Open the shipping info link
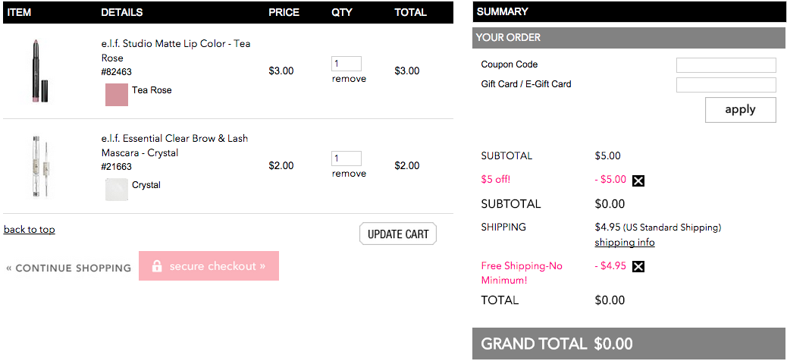787x361 pixels. click(x=625, y=243)
